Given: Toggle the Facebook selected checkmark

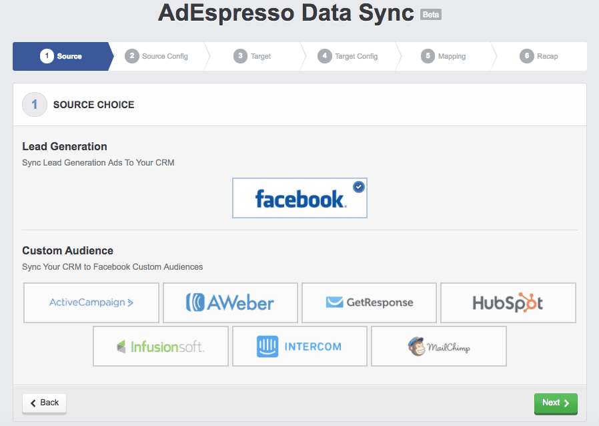Looking at the screenshot, I should tap(359, 187).
